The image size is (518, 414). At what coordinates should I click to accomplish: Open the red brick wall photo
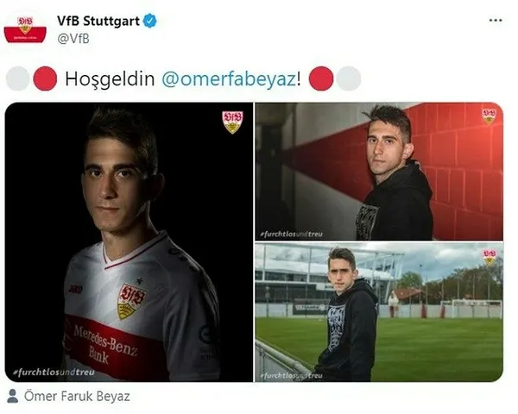pos(379,171)
